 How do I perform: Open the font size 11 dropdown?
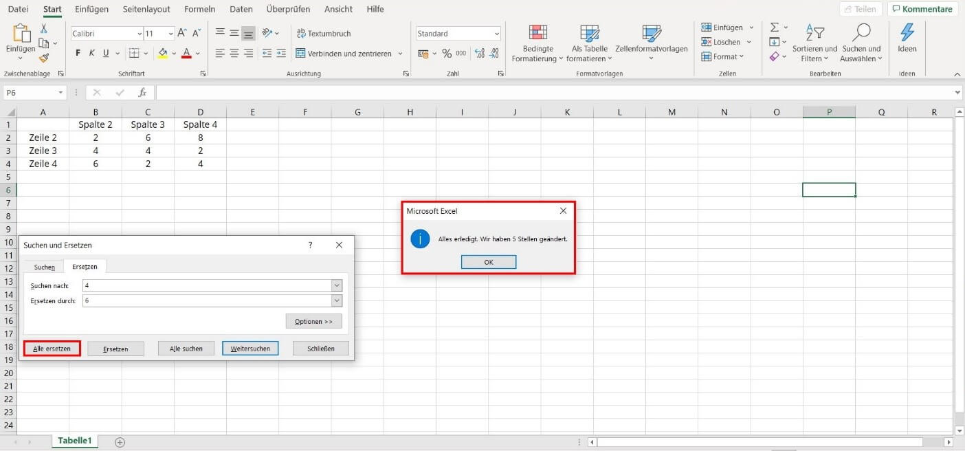[170, 34]
